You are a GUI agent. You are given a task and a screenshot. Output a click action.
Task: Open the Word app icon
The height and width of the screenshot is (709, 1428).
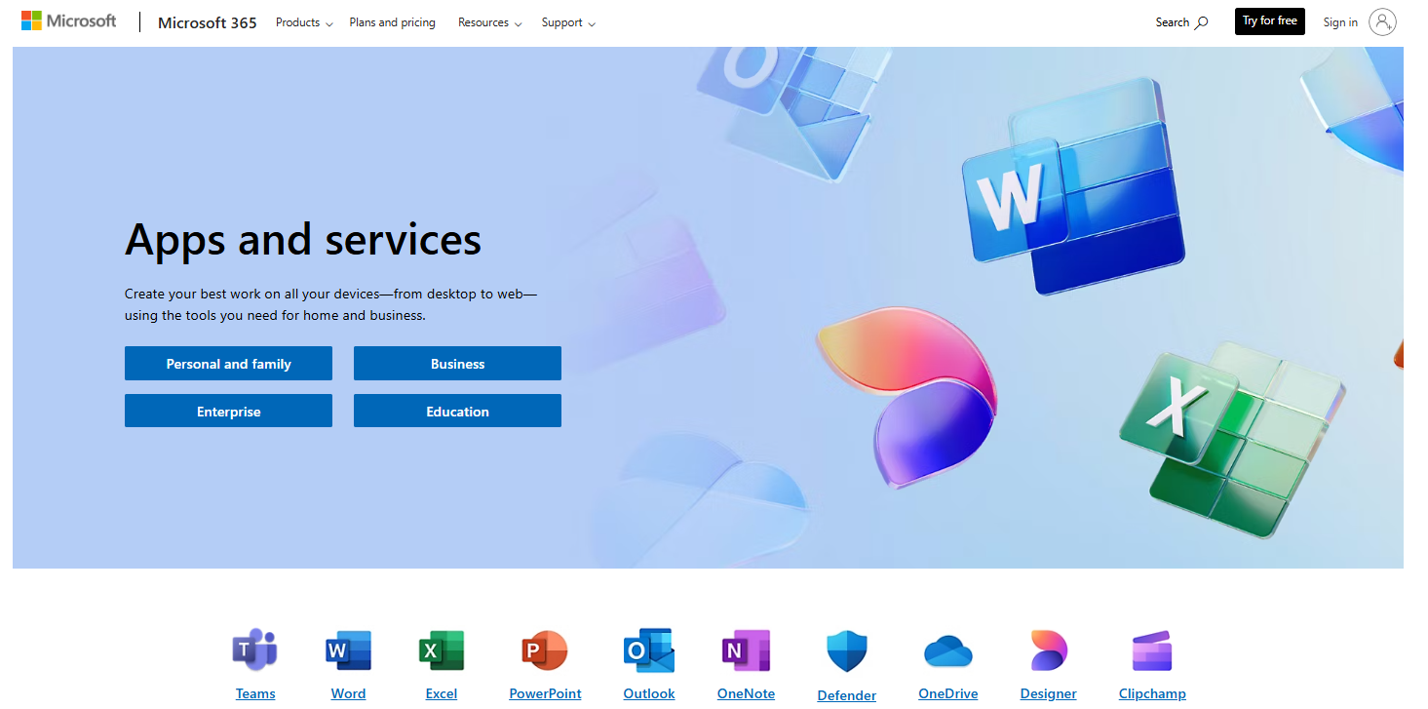coord(348,650)
